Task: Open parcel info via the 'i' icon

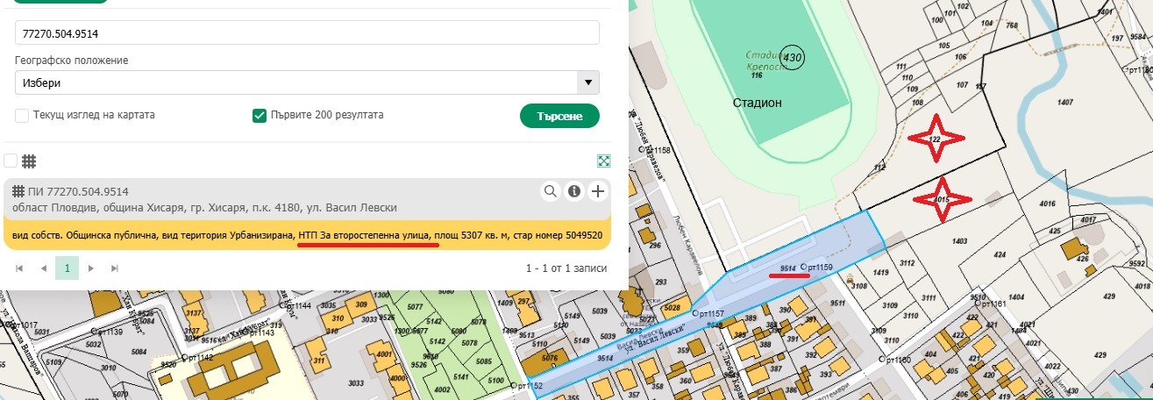Action: pyautogui.click(x=574, y=191)
